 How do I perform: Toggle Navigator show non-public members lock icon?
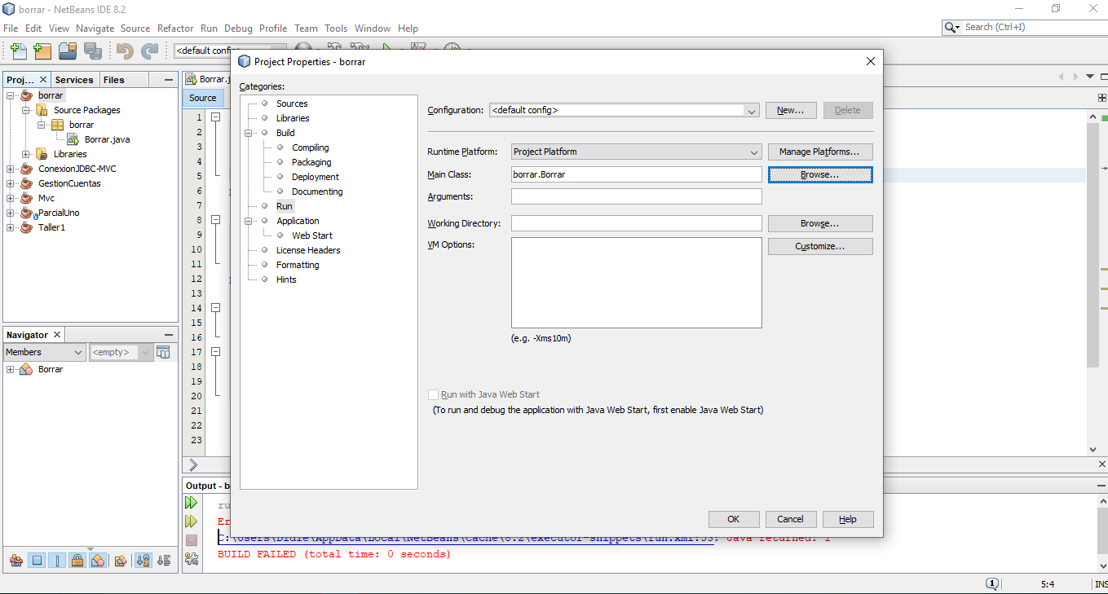[77, 561]
